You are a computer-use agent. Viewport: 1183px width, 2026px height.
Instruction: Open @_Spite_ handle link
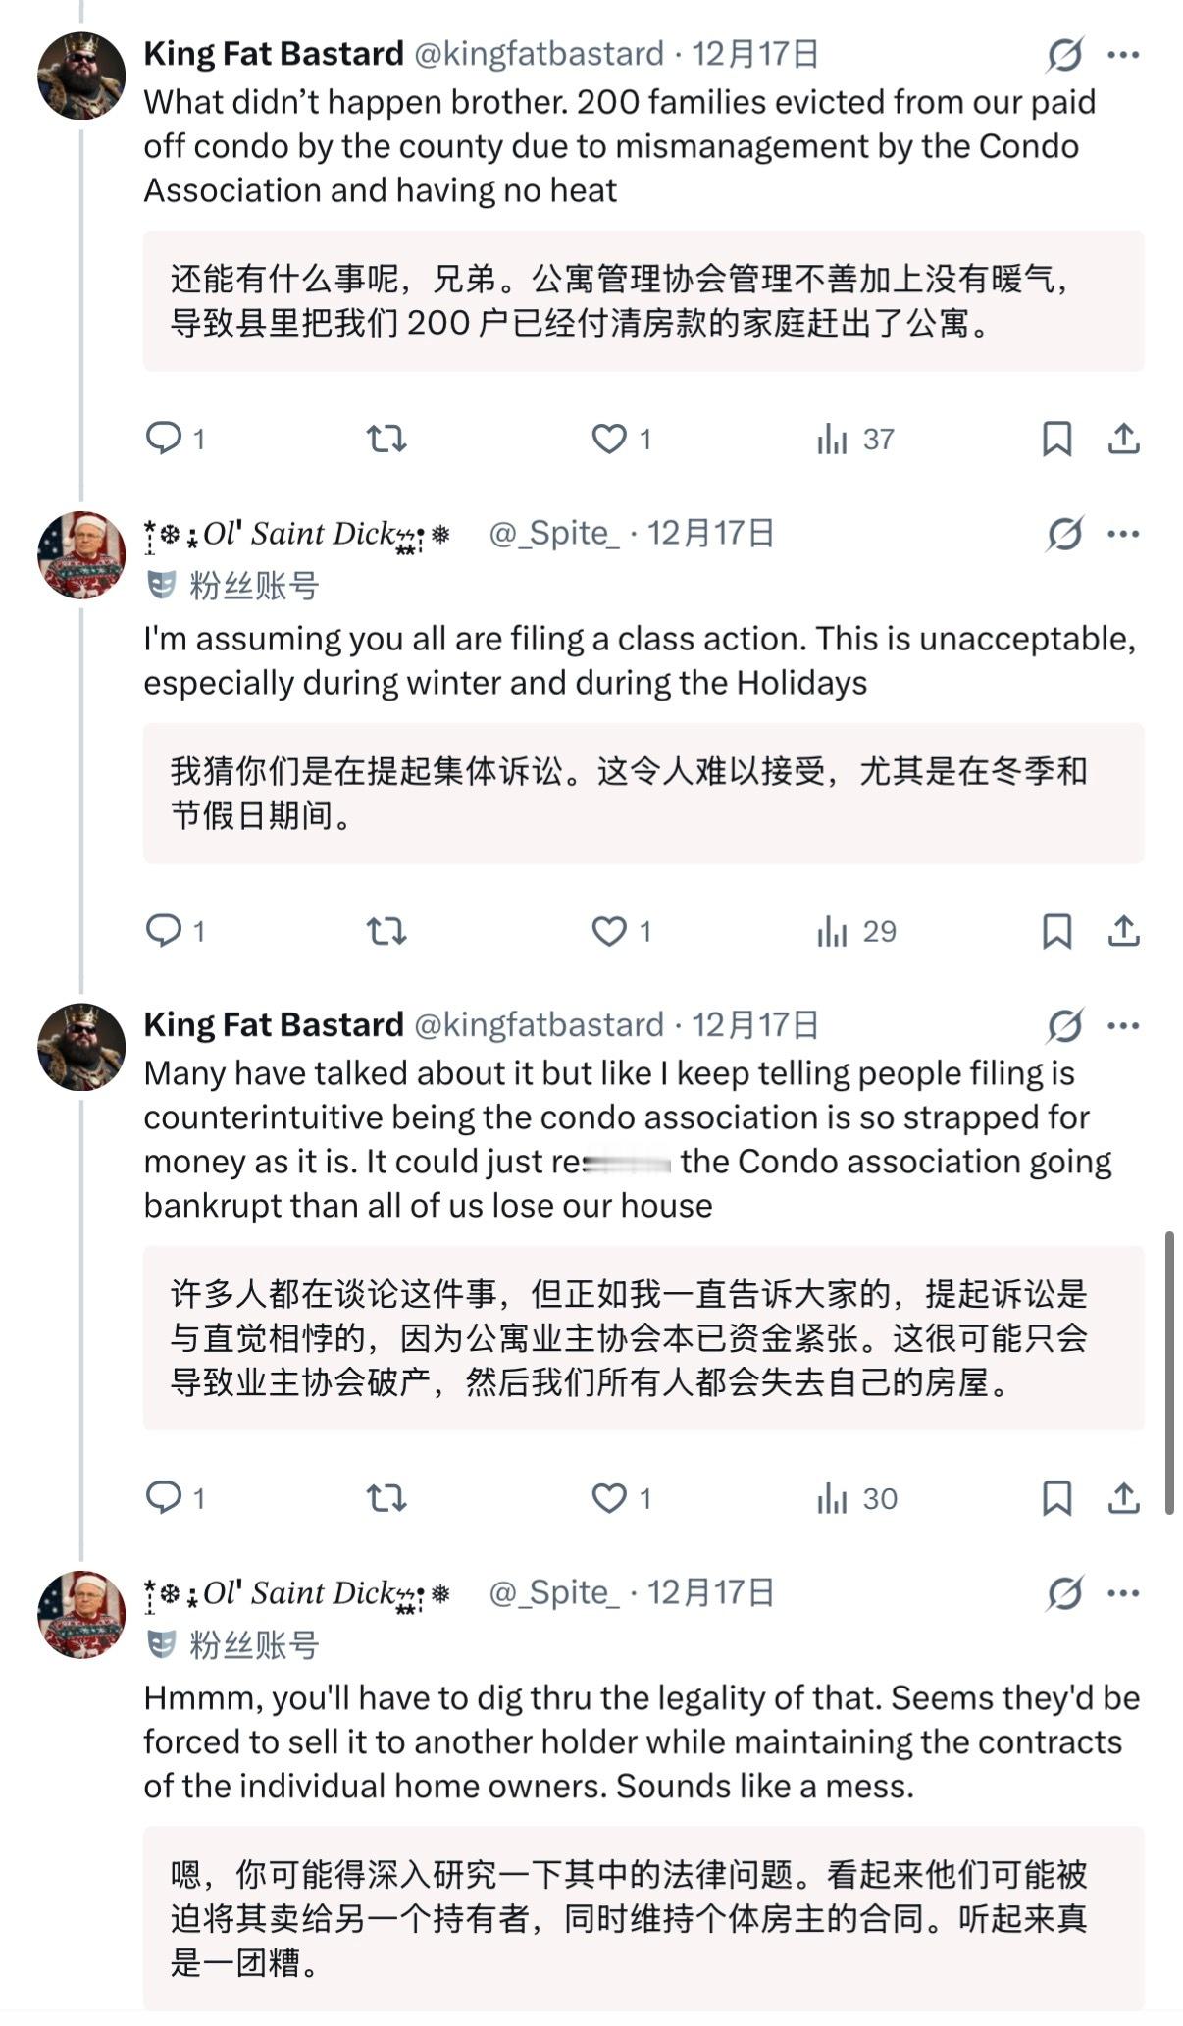553,534
